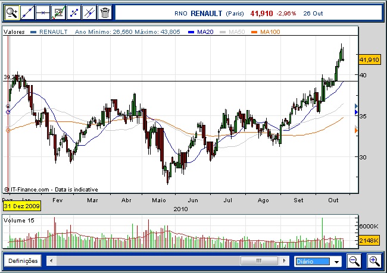387x273 pixels.
Task: Click the Volume 15 panel label
Action: pyautogui.click(x=19, y=221)
